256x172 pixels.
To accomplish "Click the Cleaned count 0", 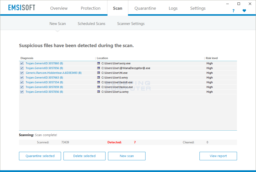I will pos(207,142).
